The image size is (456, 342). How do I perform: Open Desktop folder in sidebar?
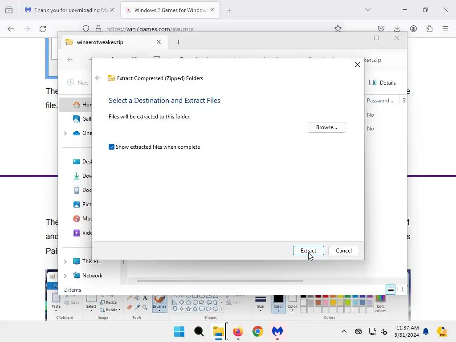pyautogui.click(x=82, y=161)
